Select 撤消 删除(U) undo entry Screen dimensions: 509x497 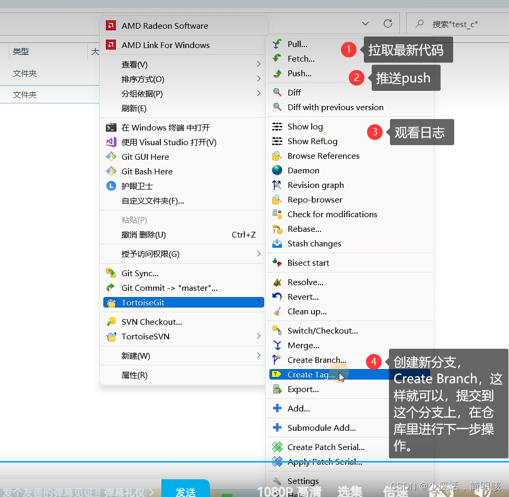click(x=183, y=234)
